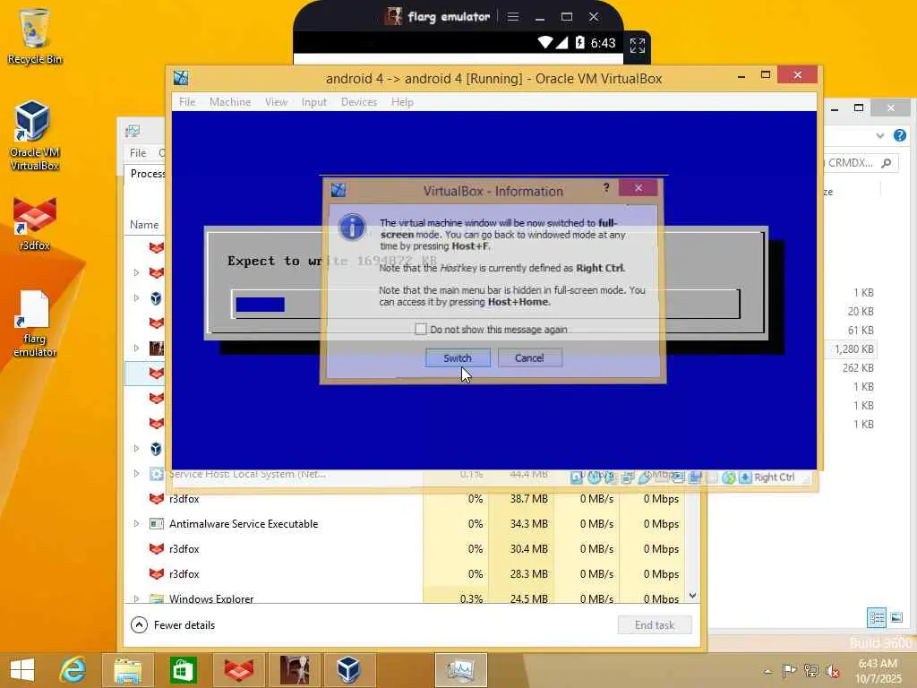The image size is (917, 688).
Task: Open the Recycle Bin desktop icon
Action: [35, 36]
